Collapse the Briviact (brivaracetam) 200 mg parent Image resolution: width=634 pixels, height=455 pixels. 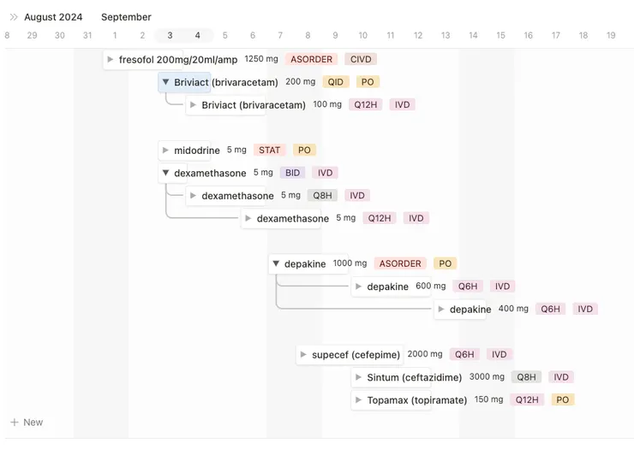click(x=165, y=83)
